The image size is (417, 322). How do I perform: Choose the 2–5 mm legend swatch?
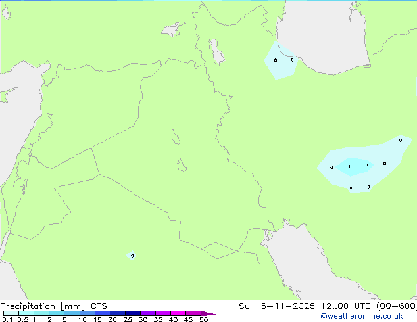pyautogui.click(x=57, y=313)
